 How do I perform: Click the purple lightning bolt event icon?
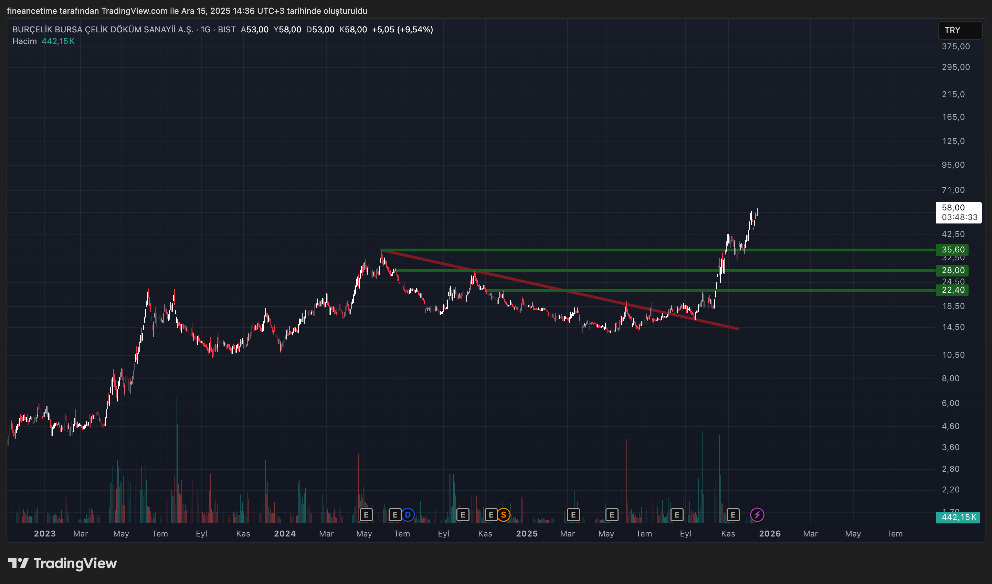757,515
